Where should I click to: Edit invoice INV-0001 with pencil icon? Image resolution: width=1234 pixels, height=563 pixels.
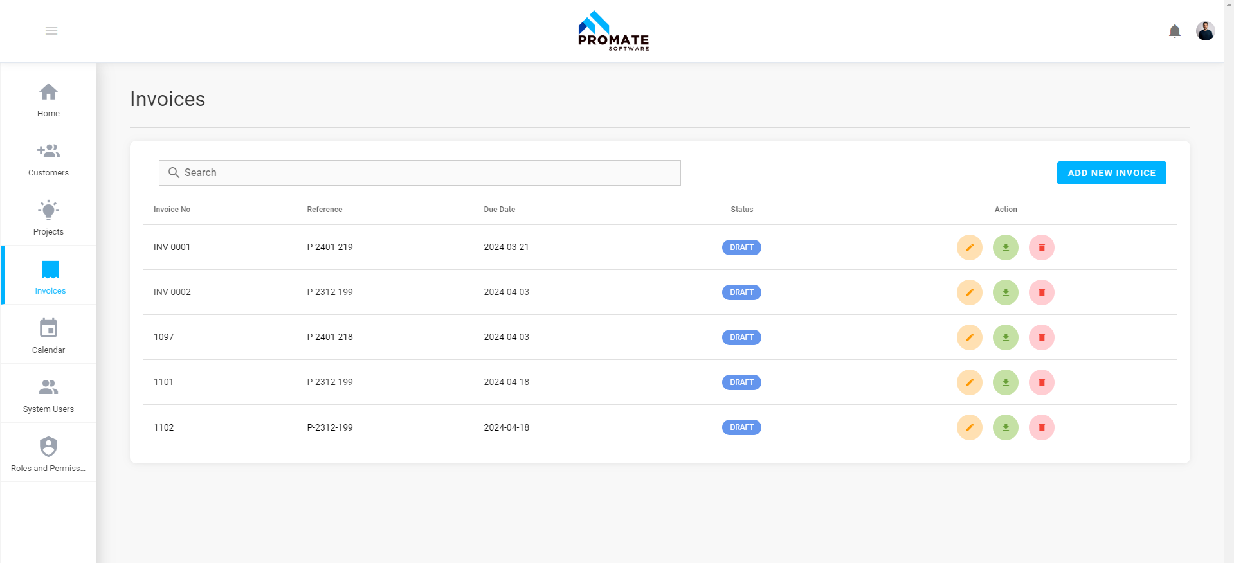pyautogui.click(x=969, y=247)
